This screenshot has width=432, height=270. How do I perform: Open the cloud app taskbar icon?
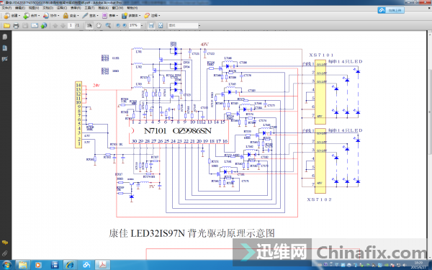(86, 265)
